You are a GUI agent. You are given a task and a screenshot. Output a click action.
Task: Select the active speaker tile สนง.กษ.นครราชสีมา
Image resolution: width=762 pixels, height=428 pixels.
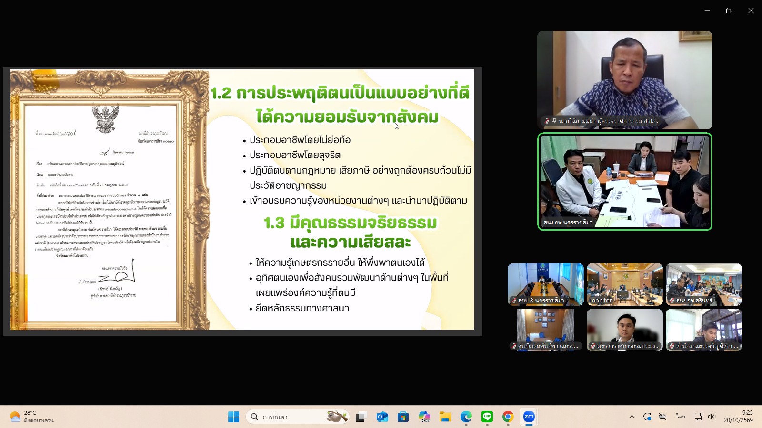pos(625,182)
